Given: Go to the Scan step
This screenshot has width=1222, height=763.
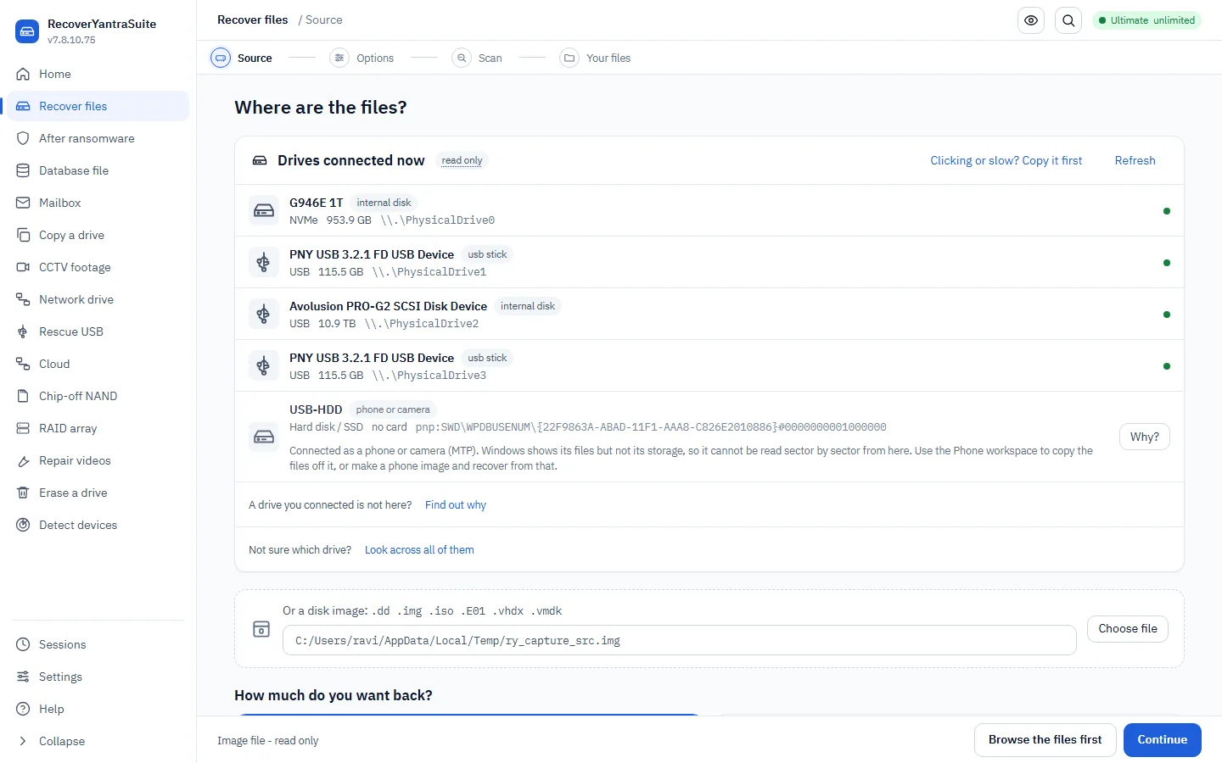Looking at the screenshot, I should [477, 58].
